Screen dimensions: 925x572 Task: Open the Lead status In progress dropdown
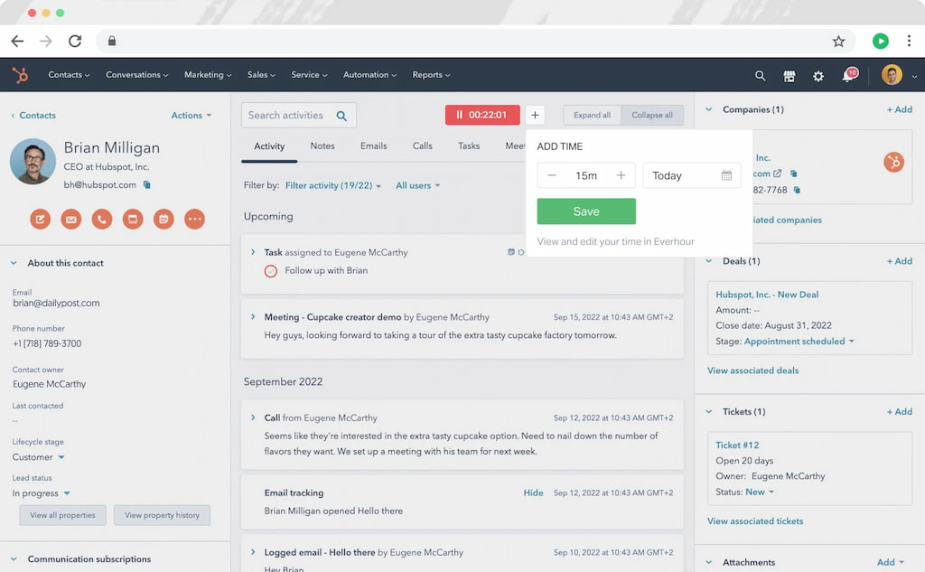coord(42,493)
